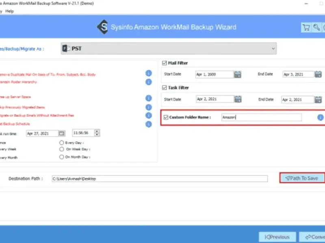Uncheck the Custom Folder Name checkbox
The width and height of the screenshot is (325, 243).
pos(166,117)
